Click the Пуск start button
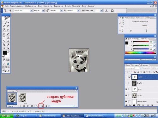This screenshot has height=118, width=158. (7, 116)
